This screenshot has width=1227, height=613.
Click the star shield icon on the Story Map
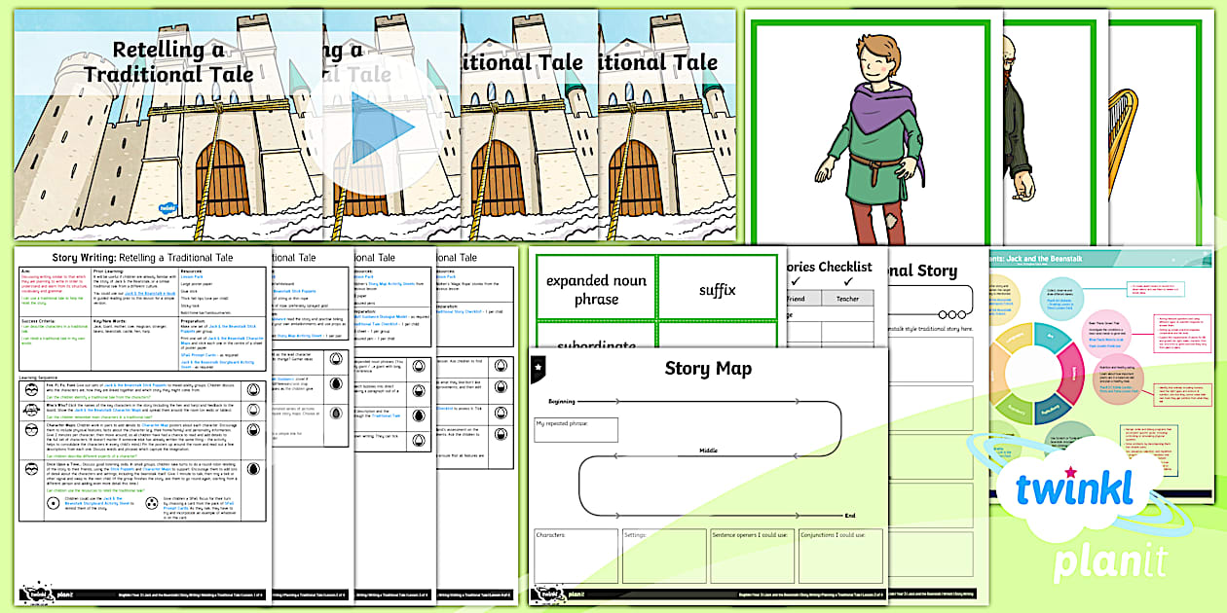click(x=539, y=367)
